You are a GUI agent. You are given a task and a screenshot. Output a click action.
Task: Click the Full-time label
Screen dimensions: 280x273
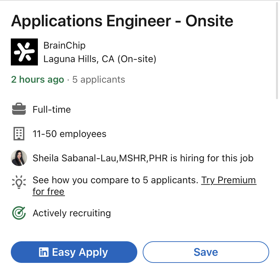(52, 110)
